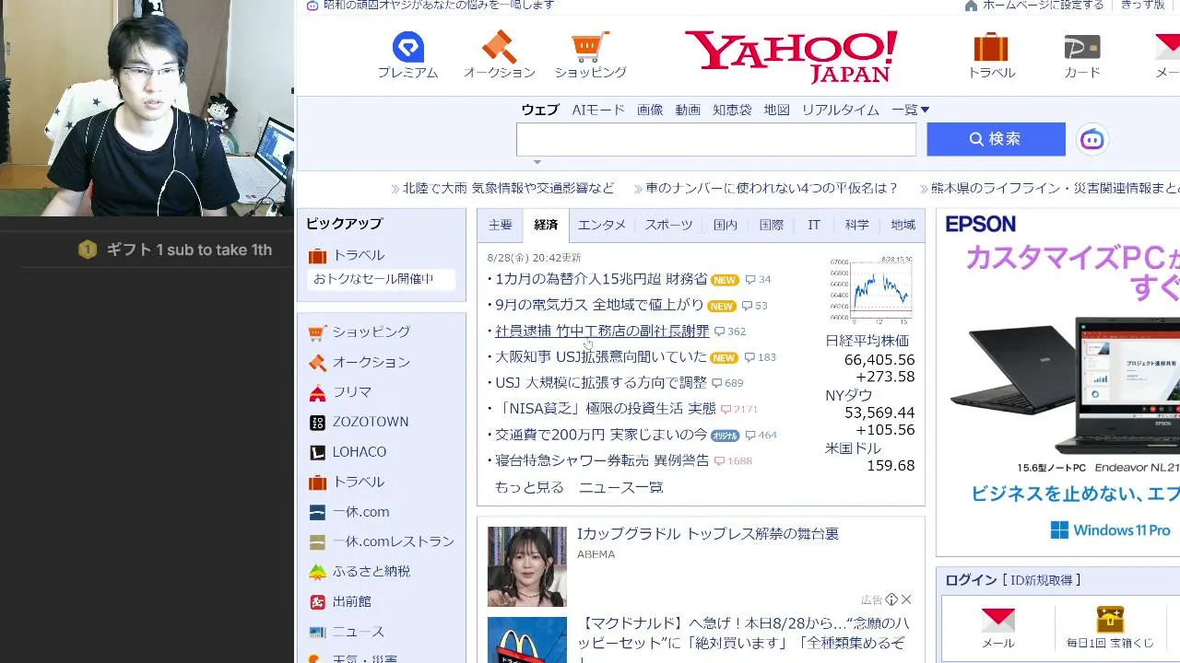Switch to the 地域 news tab
Screen dimensions: 1180x663
point(903,225)
